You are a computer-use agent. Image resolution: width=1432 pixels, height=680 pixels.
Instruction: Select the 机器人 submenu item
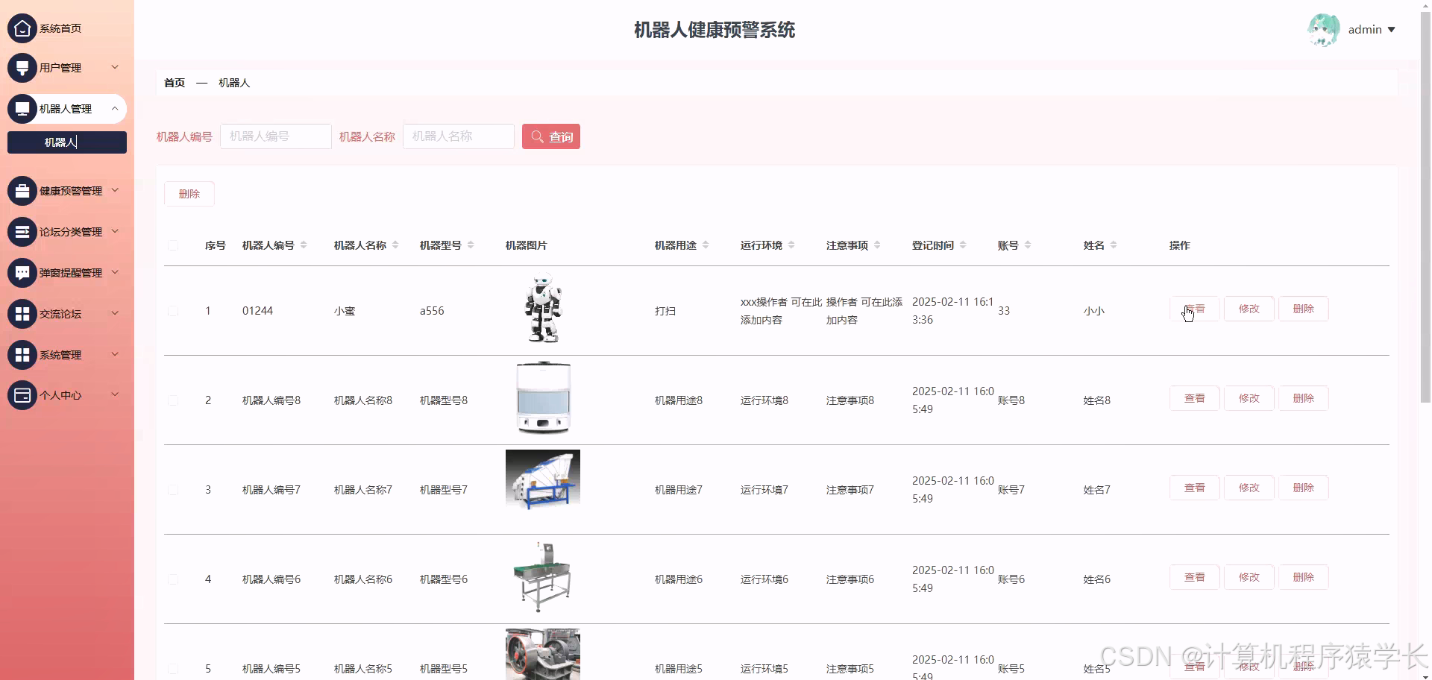point(66,142)
